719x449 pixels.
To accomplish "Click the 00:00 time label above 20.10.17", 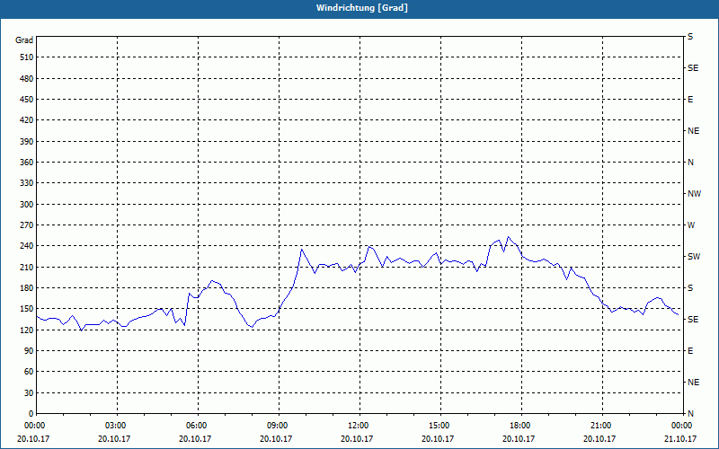I will (33, 426).
